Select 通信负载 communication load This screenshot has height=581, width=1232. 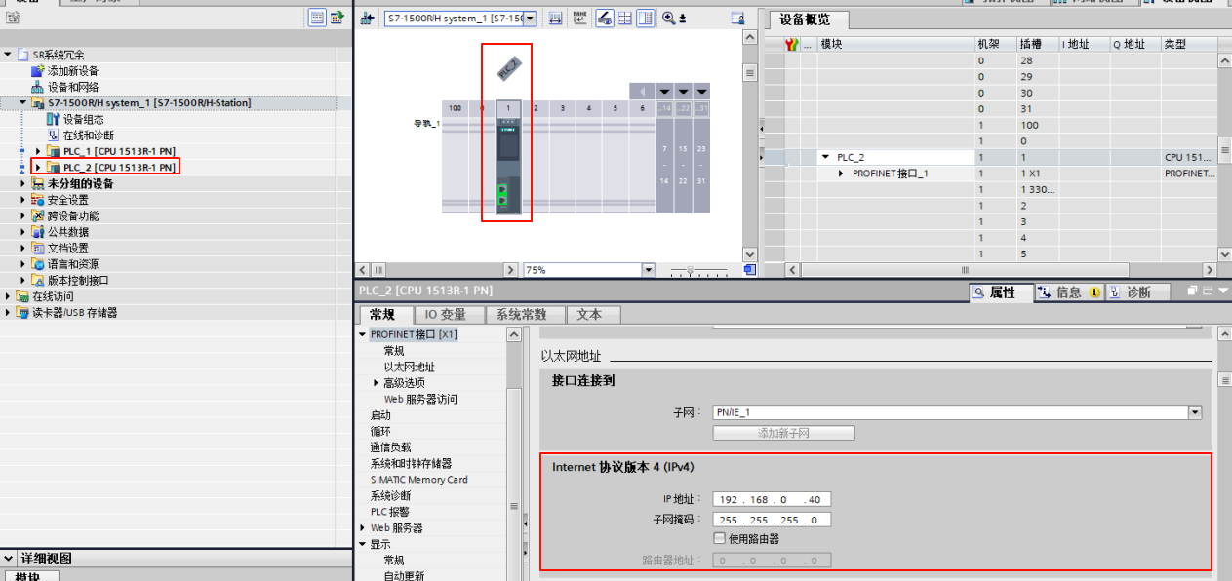390,447
